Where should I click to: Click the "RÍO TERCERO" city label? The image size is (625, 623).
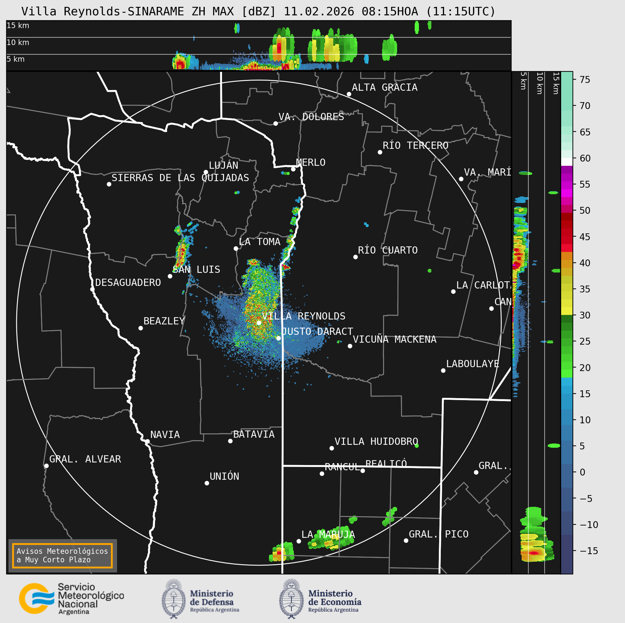pos(416,146)
